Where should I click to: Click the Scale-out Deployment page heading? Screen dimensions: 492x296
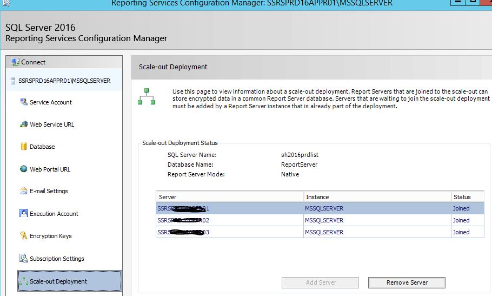click(x=173, y=67)
